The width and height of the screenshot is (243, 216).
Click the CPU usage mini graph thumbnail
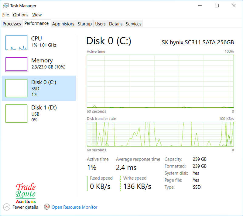pos(16,43)
